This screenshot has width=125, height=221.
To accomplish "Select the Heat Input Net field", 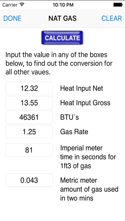I will click(29, 88).
